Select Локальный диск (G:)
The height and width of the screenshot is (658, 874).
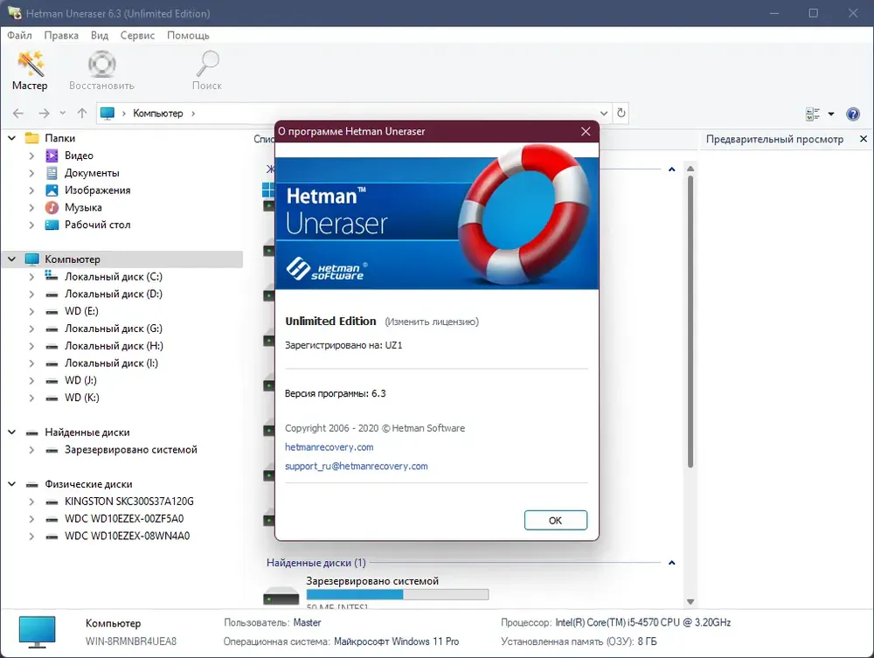(113, 329)
